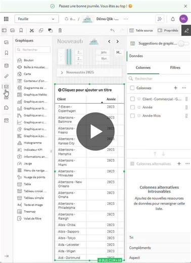Click the Rechercher field in properties
191x263 pixels.
159,78
